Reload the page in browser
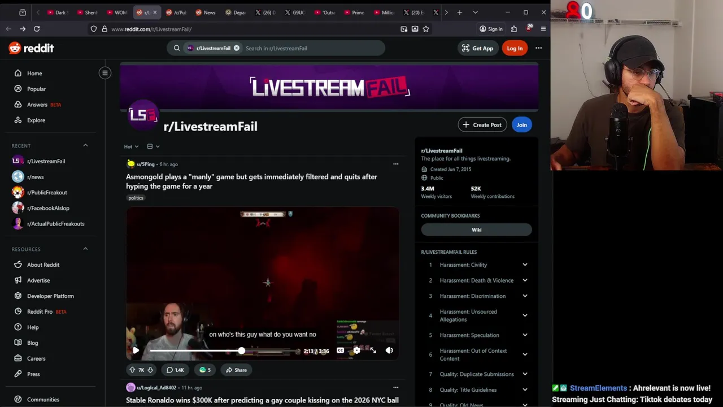The height and width of the screenshot is (407, 723). click(x=37, y=29)
